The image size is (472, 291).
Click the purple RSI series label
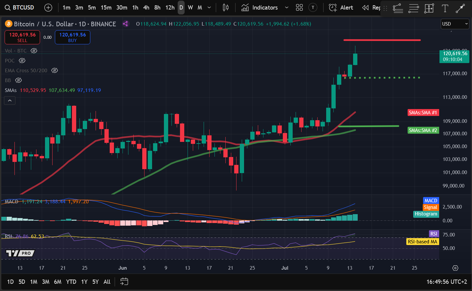[x=434, y=234]
